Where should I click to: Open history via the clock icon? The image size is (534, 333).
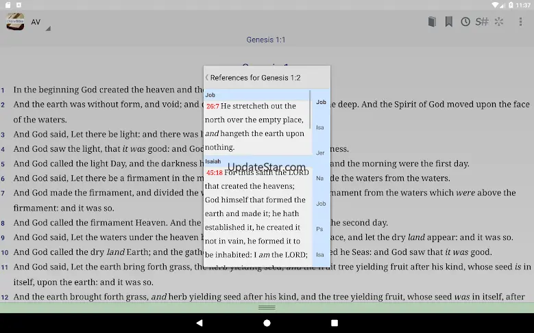tap(465, 22)
